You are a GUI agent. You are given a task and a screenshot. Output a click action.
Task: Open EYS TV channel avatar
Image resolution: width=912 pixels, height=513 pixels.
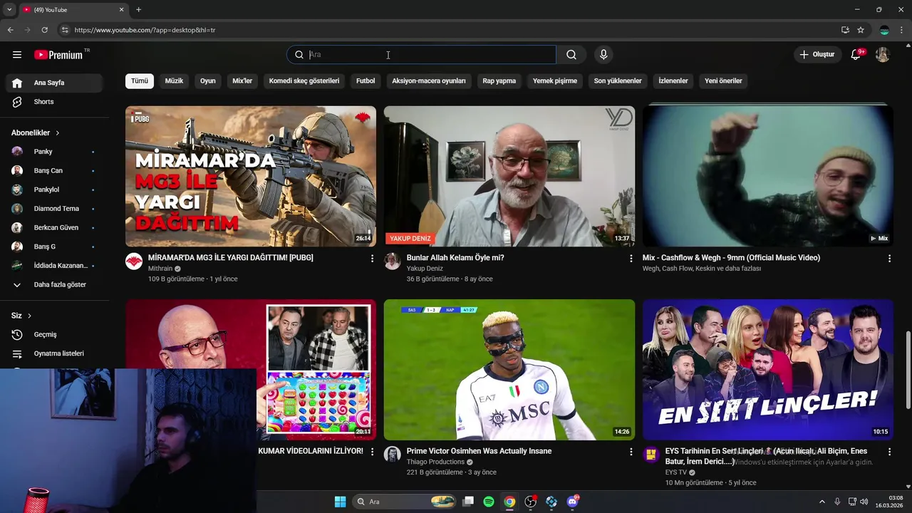click(x=651, y=455)
